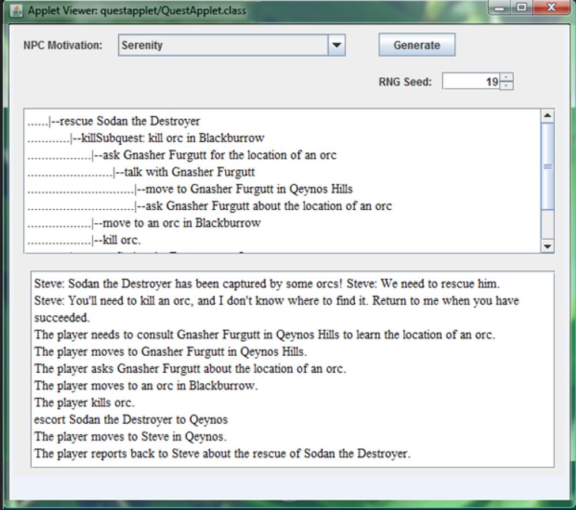Click the quest tree scrollbar thumb
This screenshot has height=510, width=576.
point(547,167)
